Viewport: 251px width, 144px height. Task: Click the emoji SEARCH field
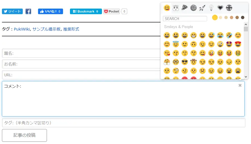[x=185, y=19]
